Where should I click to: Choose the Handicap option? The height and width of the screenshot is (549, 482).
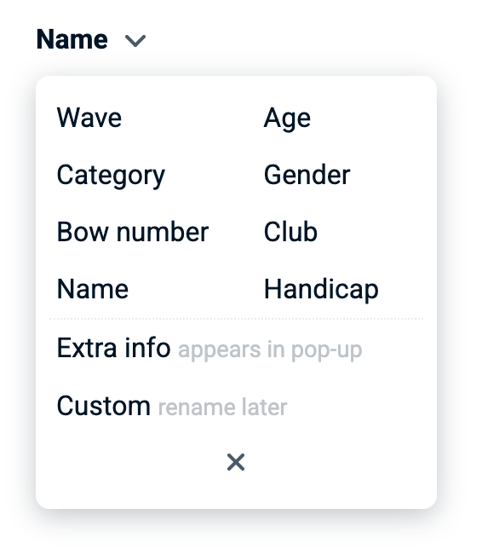click(x=321, y=290)
